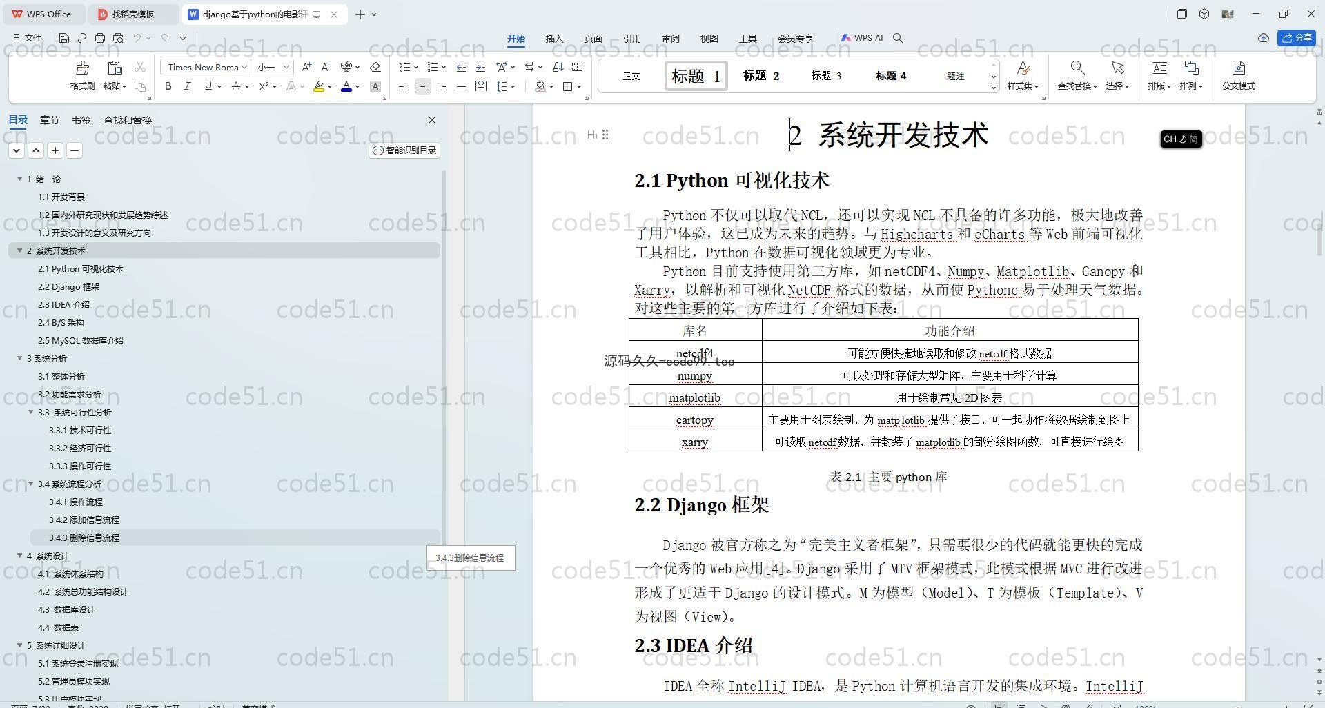1325x708 pixels.
Task: Click the Strikethrough icon
Action: pos(236,86)
